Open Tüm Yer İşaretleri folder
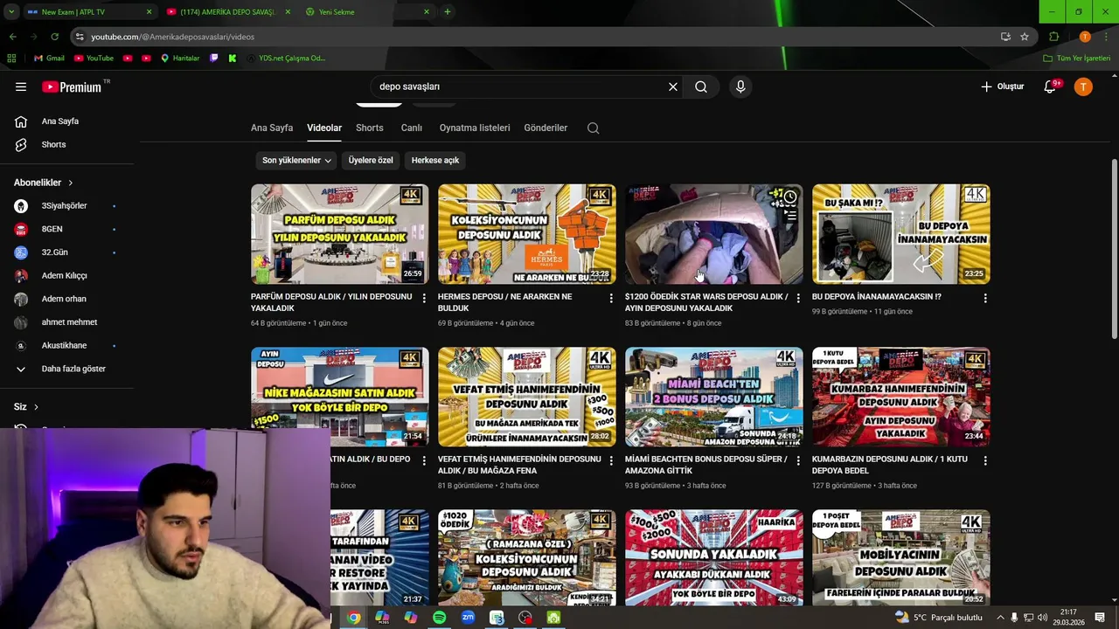Screen dimensions: 1119x629 pyautogui.click(x=1077, y=59)
